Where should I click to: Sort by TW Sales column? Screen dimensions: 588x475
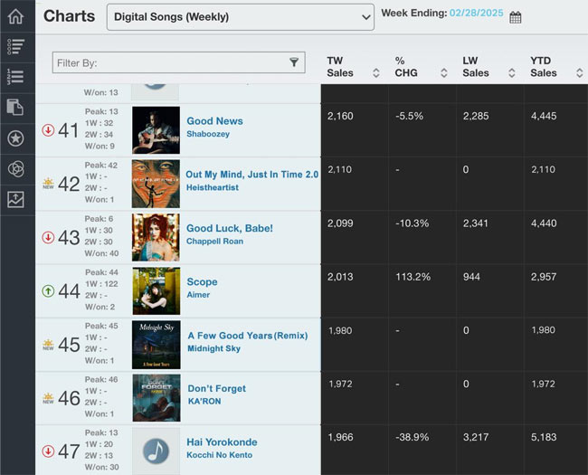tap(376, 72)
